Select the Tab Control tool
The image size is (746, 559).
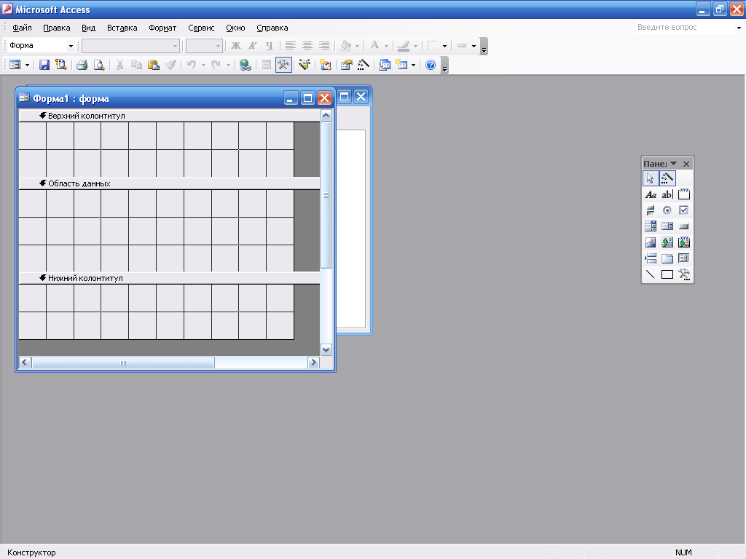point(667,258)
